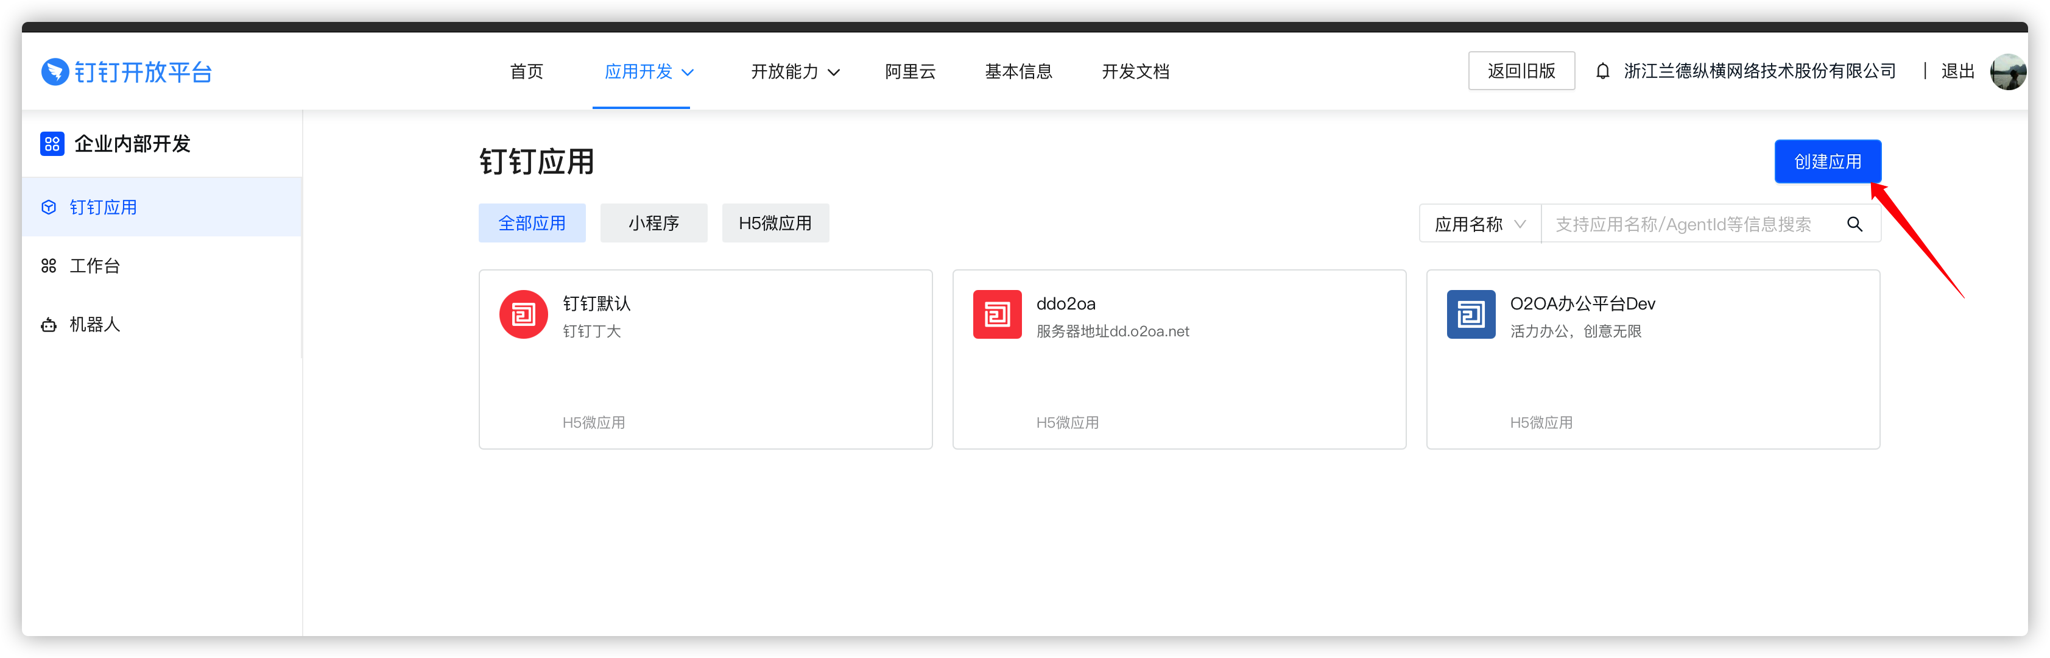Click the ddo2oa red square icon
Viewport: 2050px width, 658px height.
pos(997,314)
